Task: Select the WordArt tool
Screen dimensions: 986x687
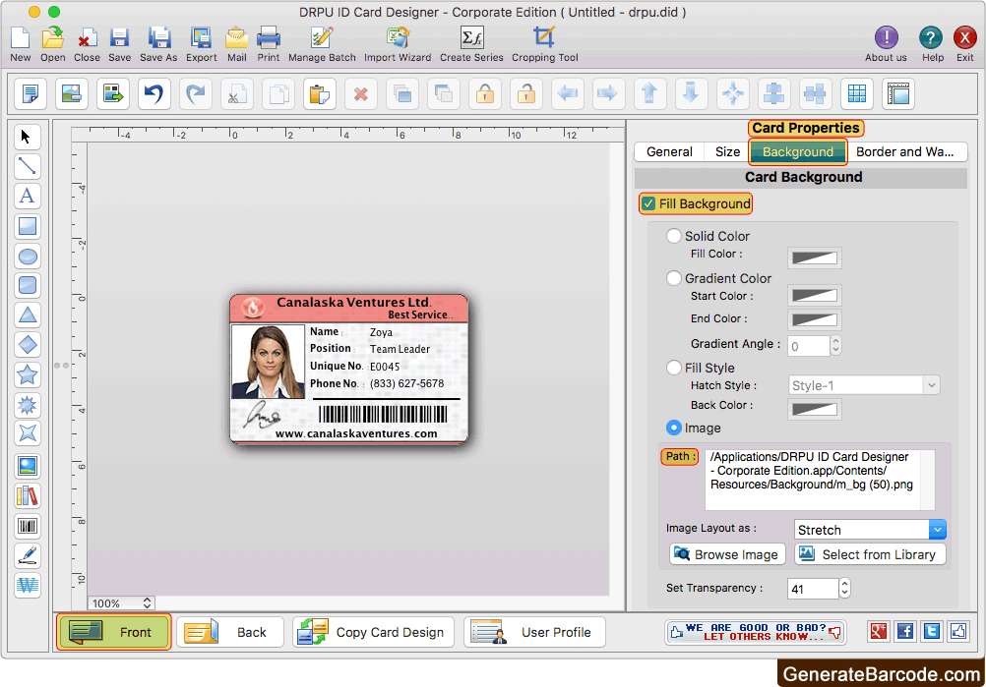Action: coord(28,585)
